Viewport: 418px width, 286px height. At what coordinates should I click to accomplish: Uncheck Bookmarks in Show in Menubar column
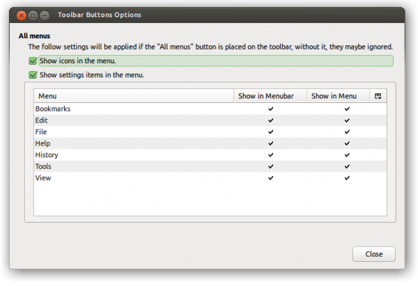(270, 109)
